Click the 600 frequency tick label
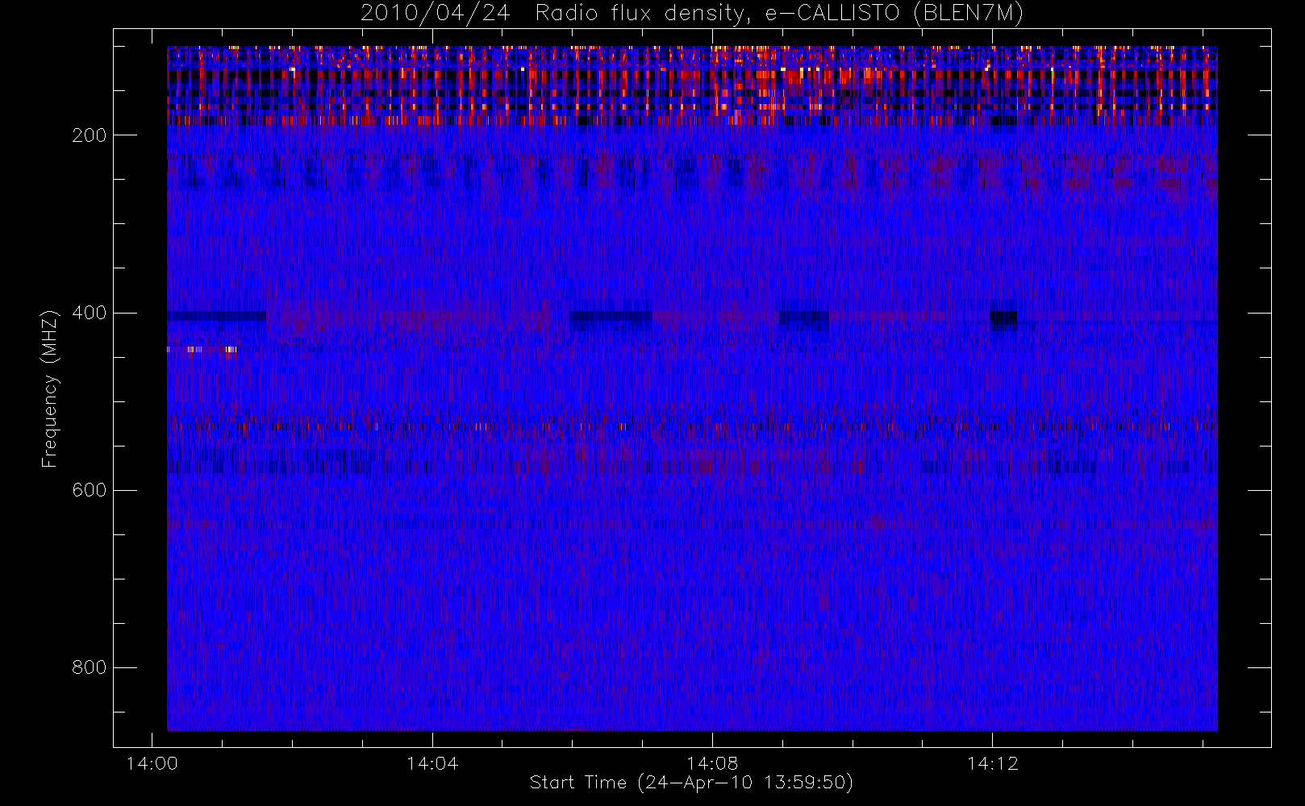 click(90, 490)
